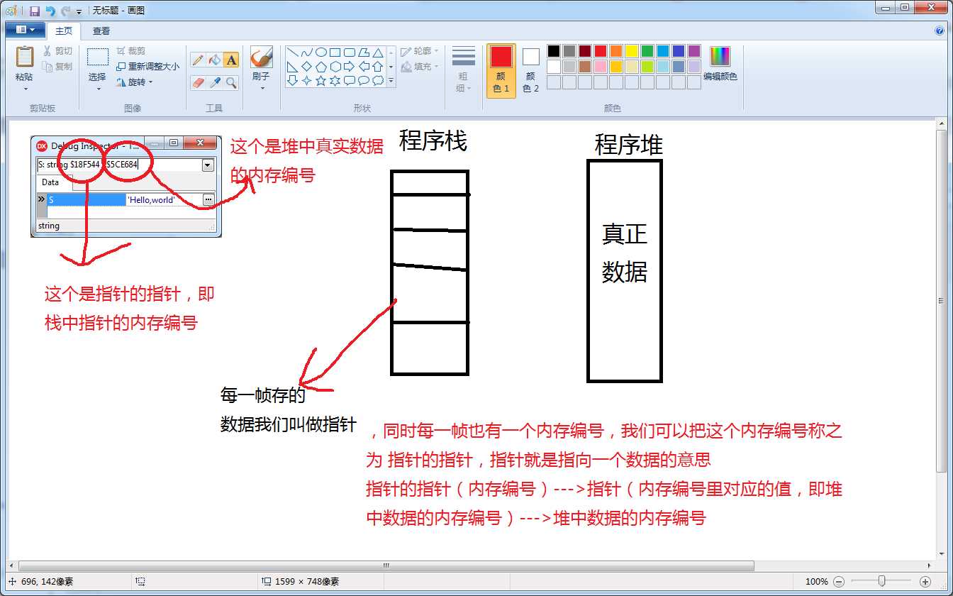Expand the 粘贴 dropdown arrow
The image size is (953, 596).
click(x=25, y=89)
